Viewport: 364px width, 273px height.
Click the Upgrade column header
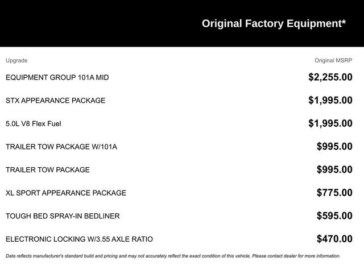pos(16,60)
